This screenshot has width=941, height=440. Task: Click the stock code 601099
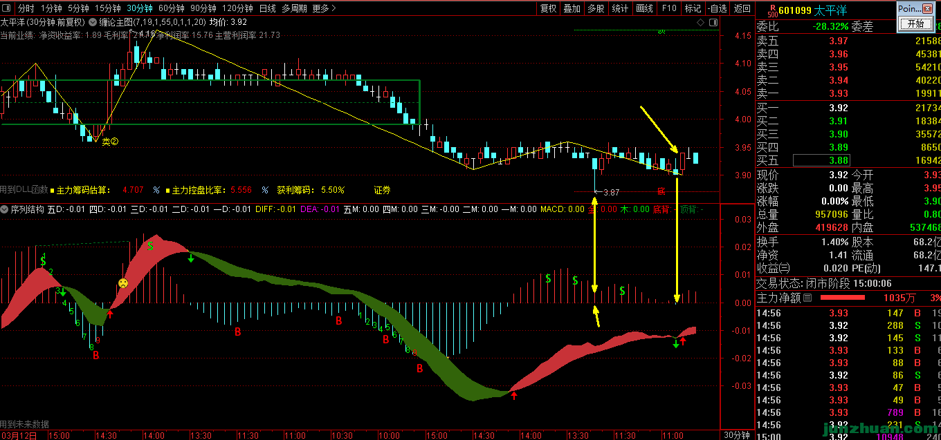[x=794, y=10]
